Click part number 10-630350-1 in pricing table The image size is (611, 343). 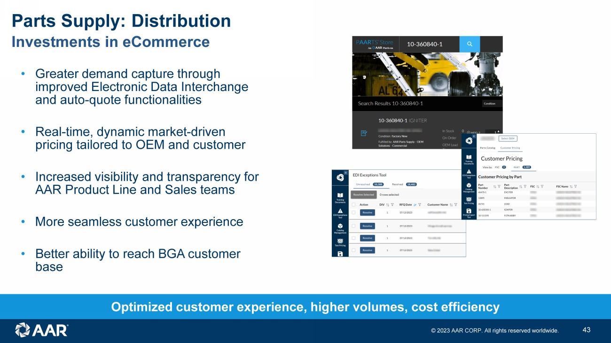click(485, 210)
